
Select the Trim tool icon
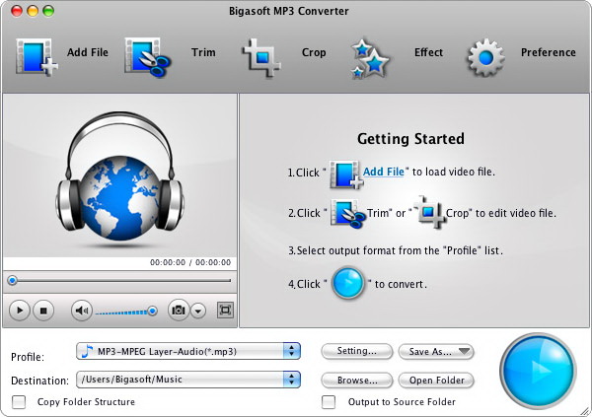point(148,56)
